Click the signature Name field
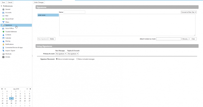Image resolution: width=203 pixels, height=107 pixels. (74, 12)
